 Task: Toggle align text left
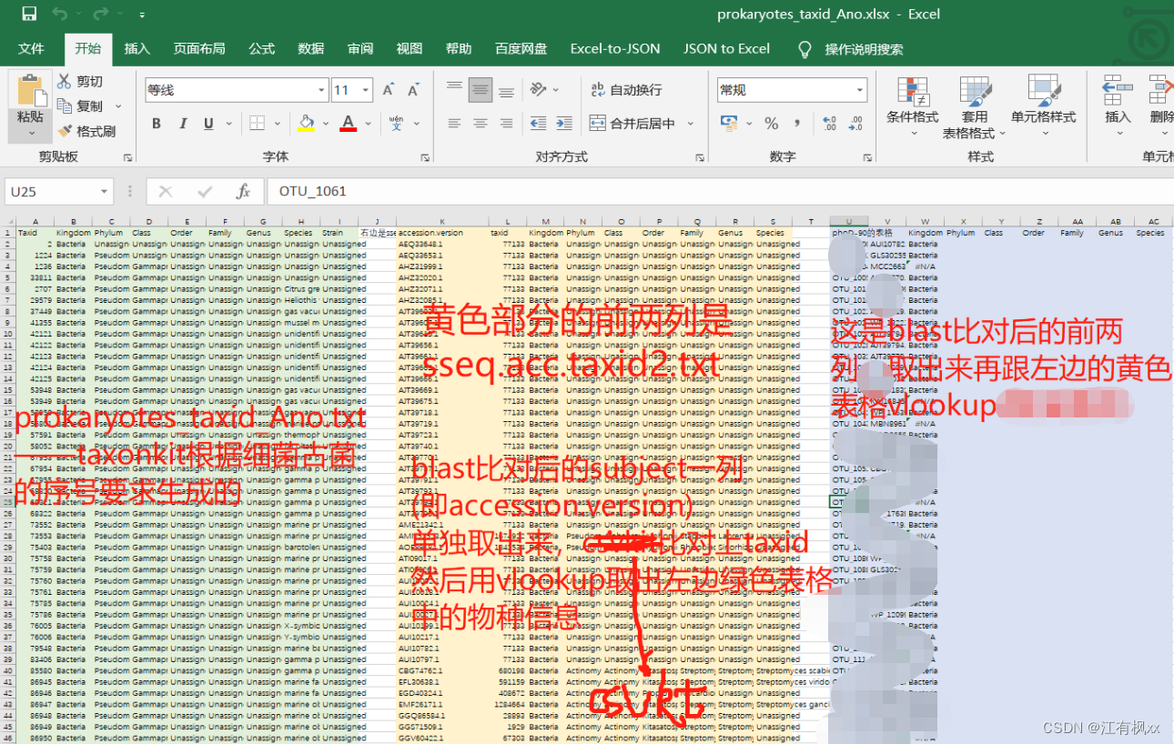[x=455, y=123]
